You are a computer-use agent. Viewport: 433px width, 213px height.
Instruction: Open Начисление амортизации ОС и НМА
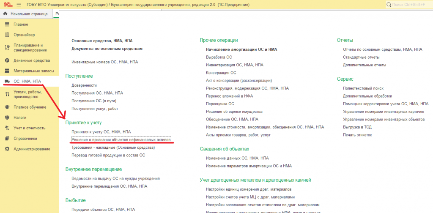tap(241, 49)
